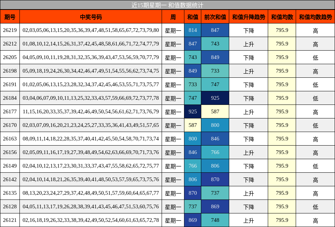
Task: Select issue number 26135
Action: point(10,193)
